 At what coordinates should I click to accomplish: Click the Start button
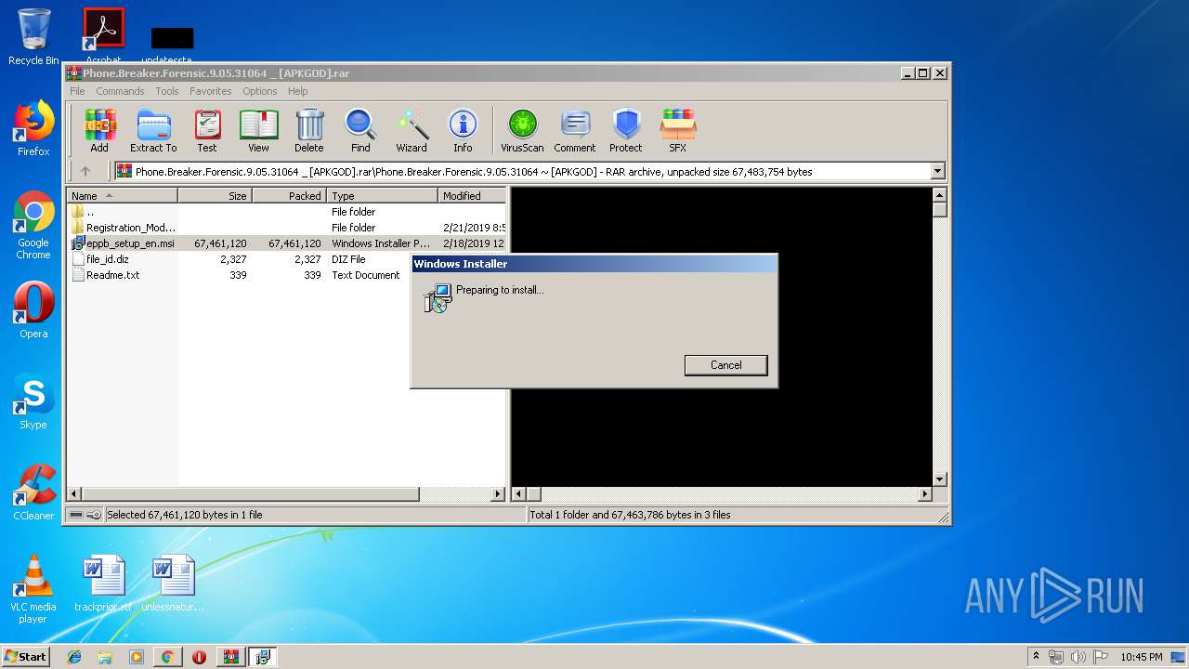[x=26, y=657]
